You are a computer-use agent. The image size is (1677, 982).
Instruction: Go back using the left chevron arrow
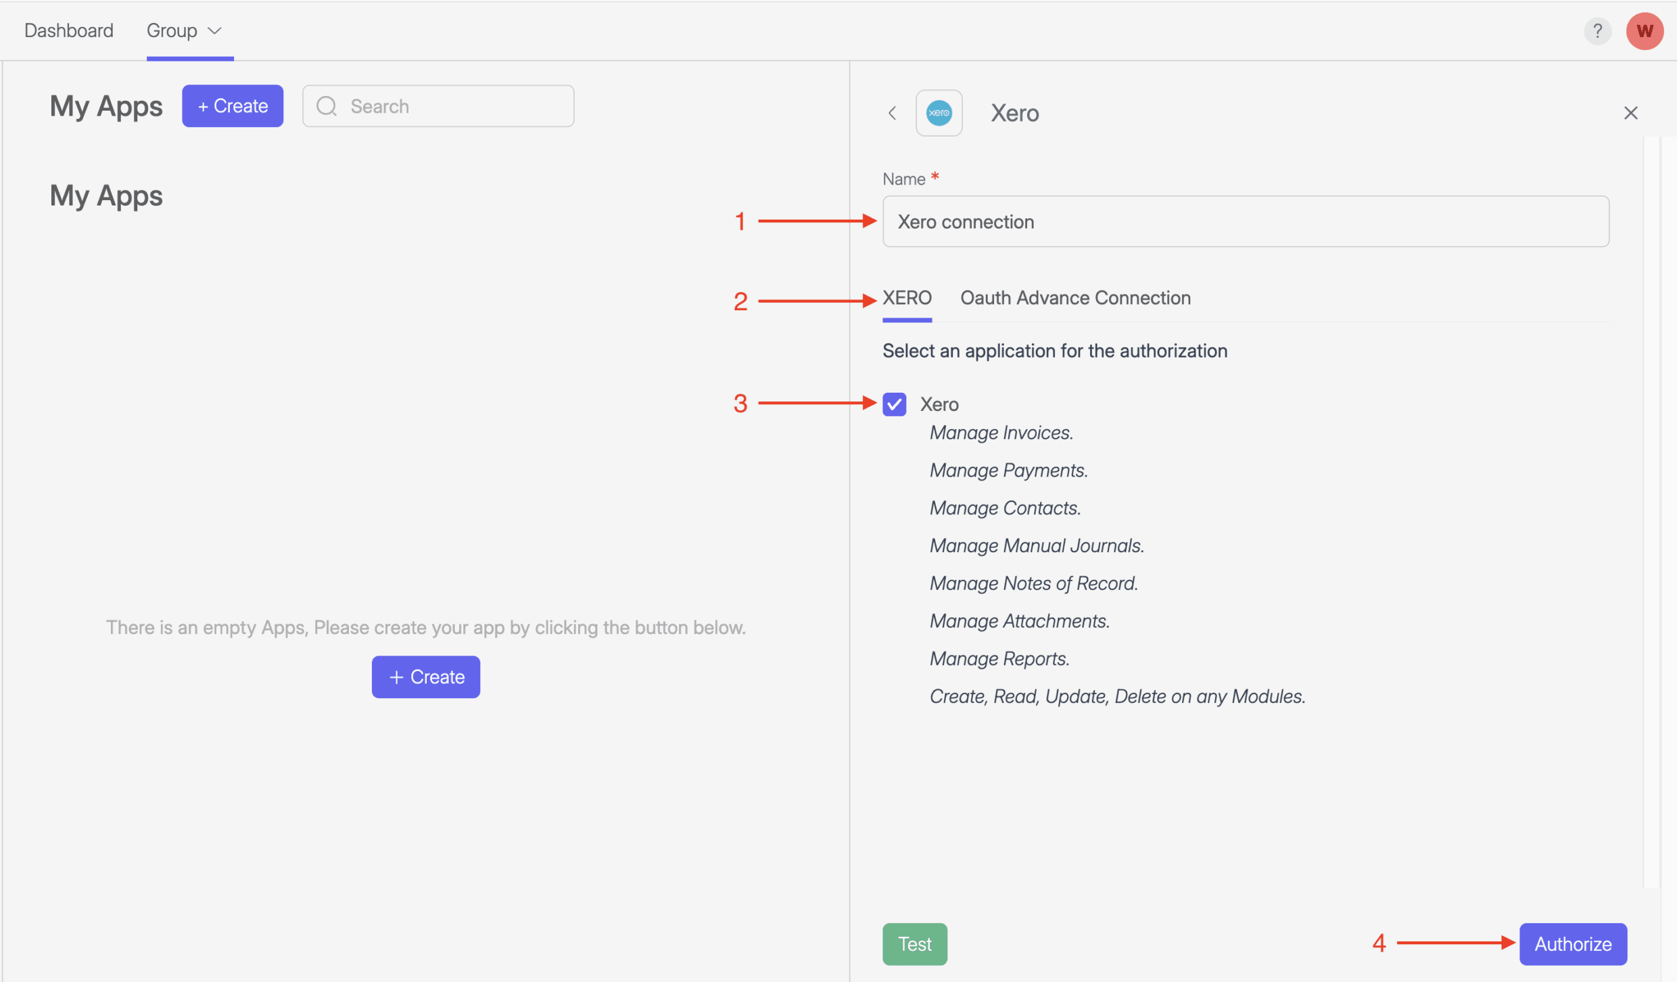[893, 113]
